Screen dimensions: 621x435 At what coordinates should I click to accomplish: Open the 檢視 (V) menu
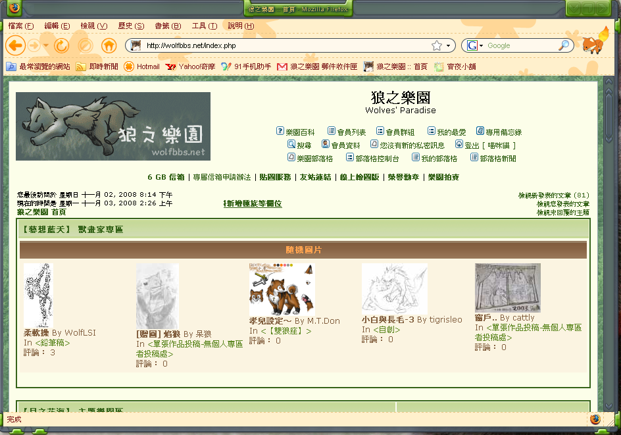(x=94, y=26)
